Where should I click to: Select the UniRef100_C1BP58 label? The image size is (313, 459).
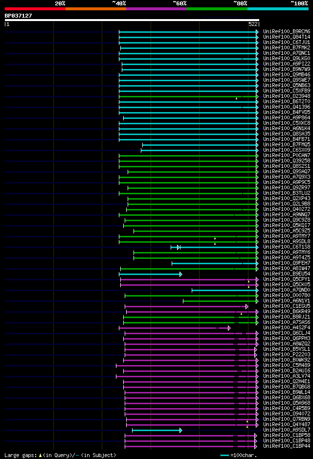tap(287, 436)
